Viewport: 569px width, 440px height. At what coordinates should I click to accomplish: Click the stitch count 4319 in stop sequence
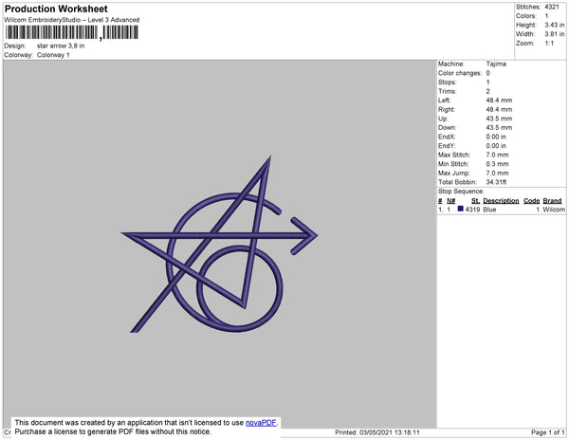coord(472,210)
